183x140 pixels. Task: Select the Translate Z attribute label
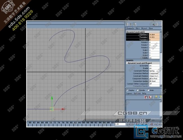pos(144,40)
